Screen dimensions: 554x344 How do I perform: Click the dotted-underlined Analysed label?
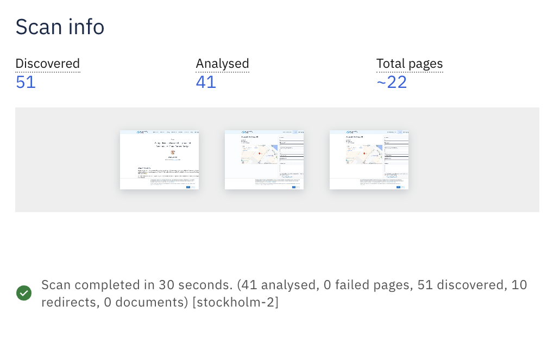222,63
